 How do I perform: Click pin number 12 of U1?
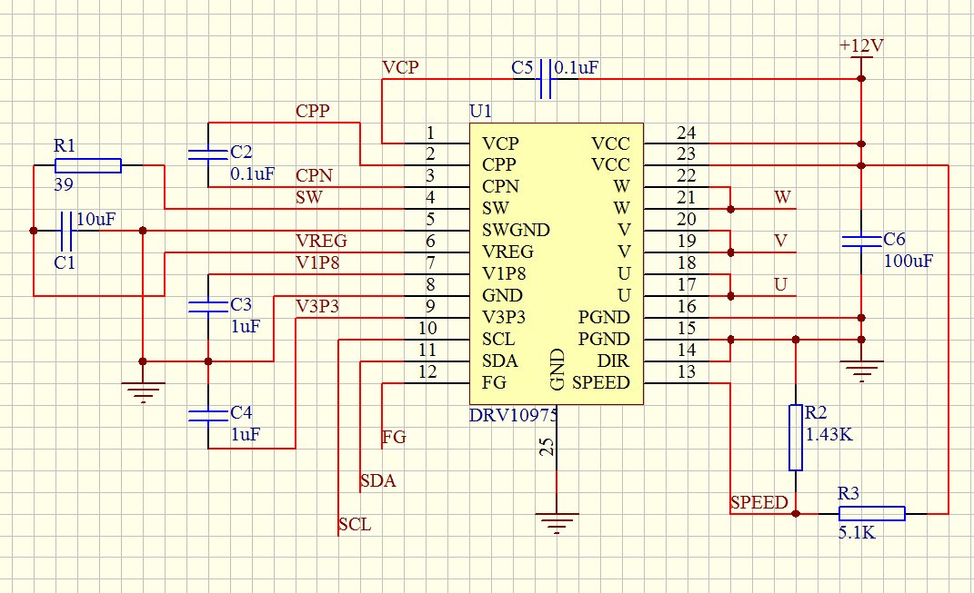427,372
